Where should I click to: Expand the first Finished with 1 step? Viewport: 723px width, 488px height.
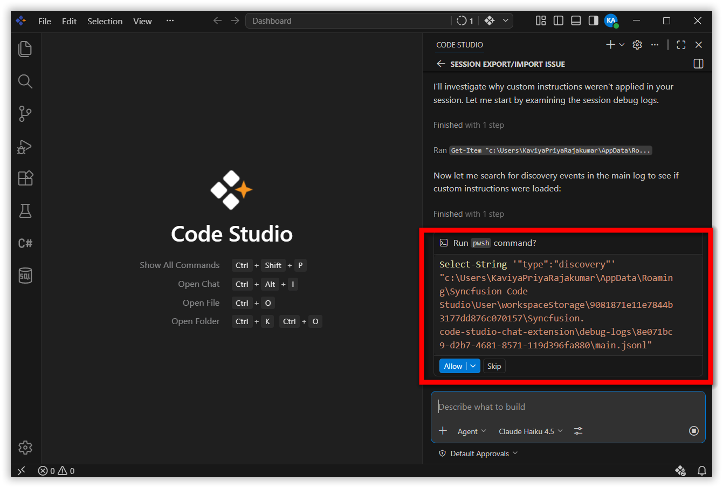click(469, 125)
